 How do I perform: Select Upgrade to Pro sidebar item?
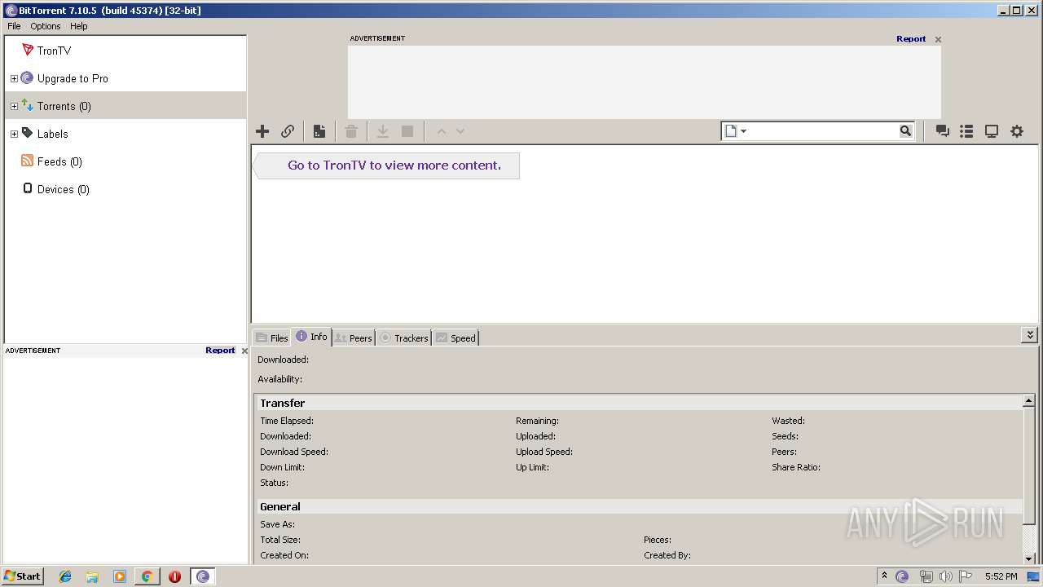coord(73,78)
